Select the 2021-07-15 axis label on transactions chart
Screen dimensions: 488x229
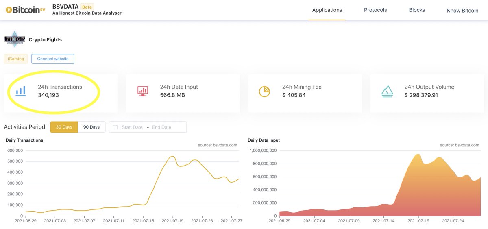(144, 221)
